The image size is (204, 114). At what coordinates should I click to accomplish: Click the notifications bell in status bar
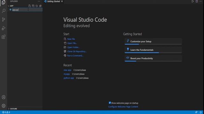point(200,112)
